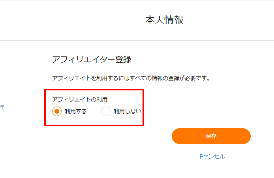Cancel the affiliate registration changes
274x178 pixels.
tap(211, 156)
